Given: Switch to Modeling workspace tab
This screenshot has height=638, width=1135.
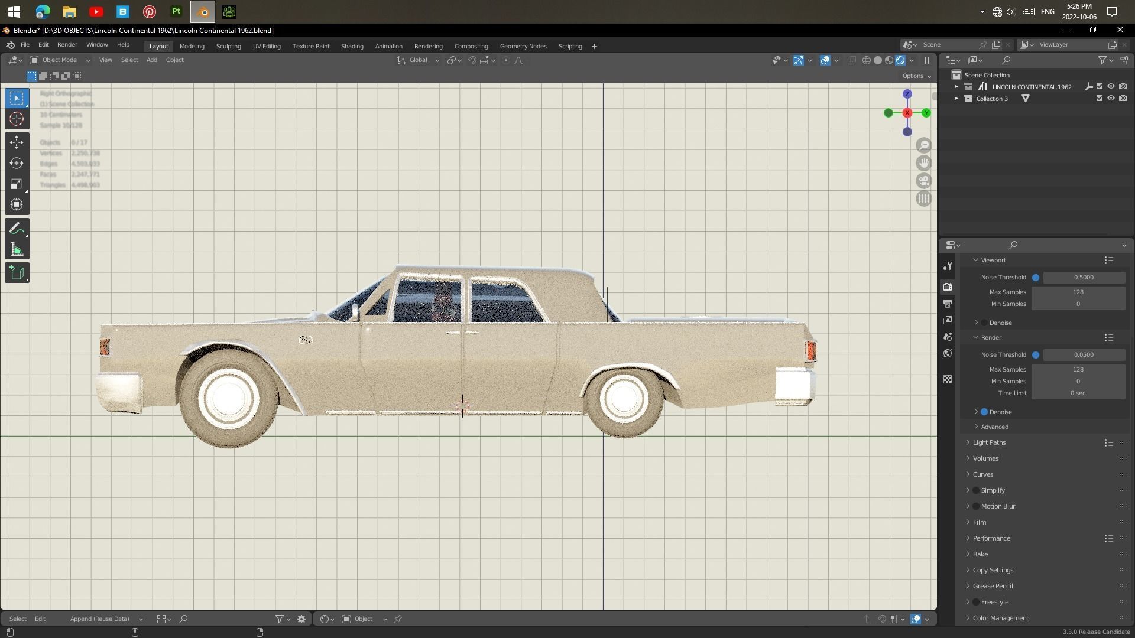Looking at the screenshot, I should click(192, 46).
